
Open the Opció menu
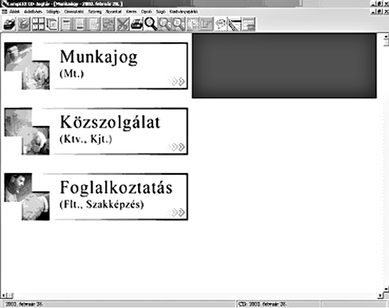click(147, 12)
